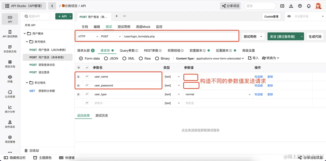The image size is (326, 161).
Task: Open API 测试用例 in the sidebar
Action: pos(10,34)
